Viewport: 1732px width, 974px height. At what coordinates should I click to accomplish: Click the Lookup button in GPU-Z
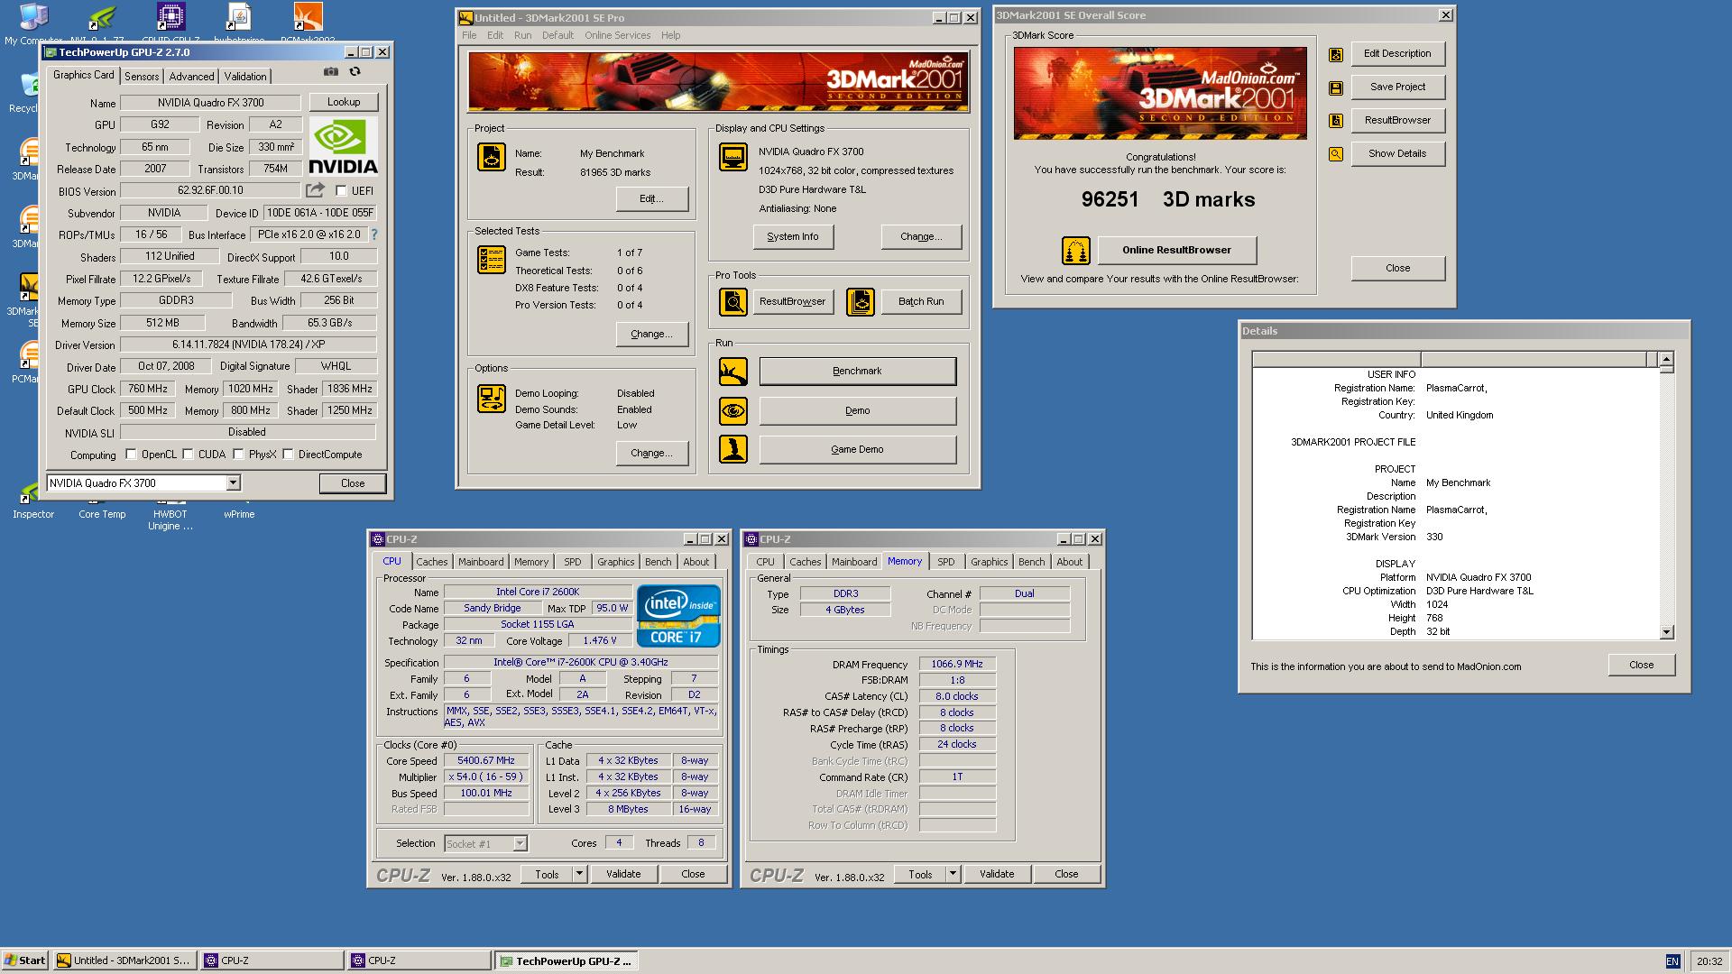[344, 102]
